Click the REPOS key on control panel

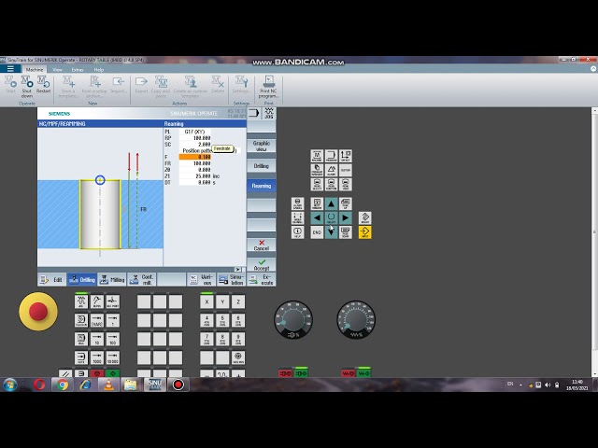click(97, 301)
